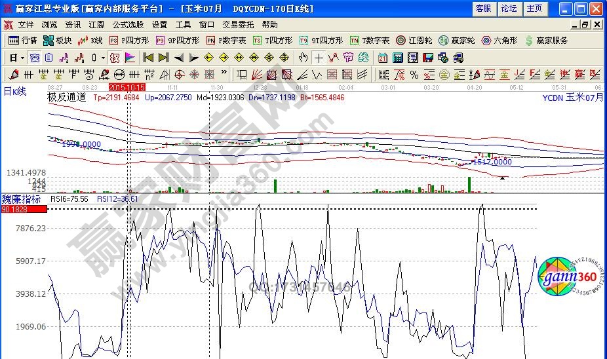Toggle the crosshair cursor button
Screen dimensions: 607x359
pos(318,58)
